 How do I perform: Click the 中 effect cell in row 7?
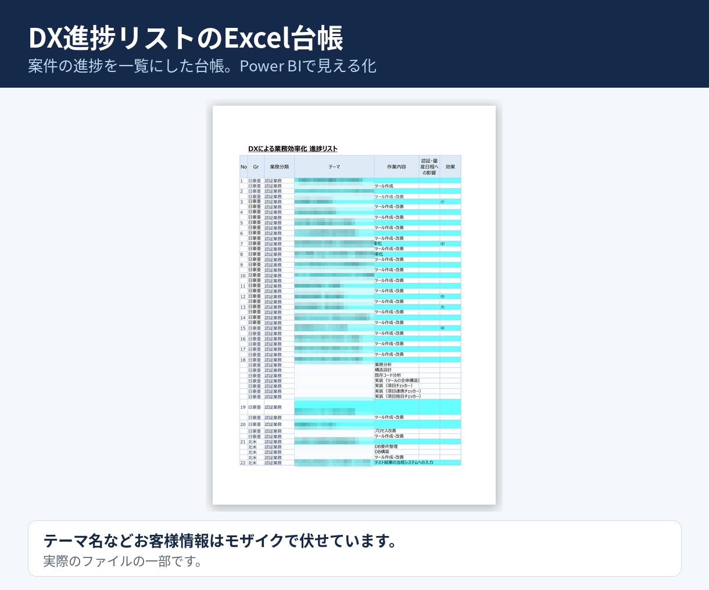click(450, 244)
